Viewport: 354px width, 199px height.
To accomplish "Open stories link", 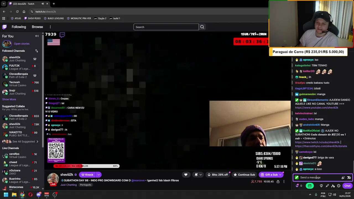I will tap(22, 44).
